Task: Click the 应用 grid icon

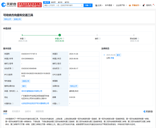Action: tap(96, 5)
